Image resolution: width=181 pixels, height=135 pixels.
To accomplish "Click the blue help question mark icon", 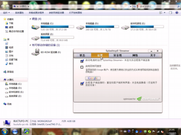I will [x=177, y=13].
